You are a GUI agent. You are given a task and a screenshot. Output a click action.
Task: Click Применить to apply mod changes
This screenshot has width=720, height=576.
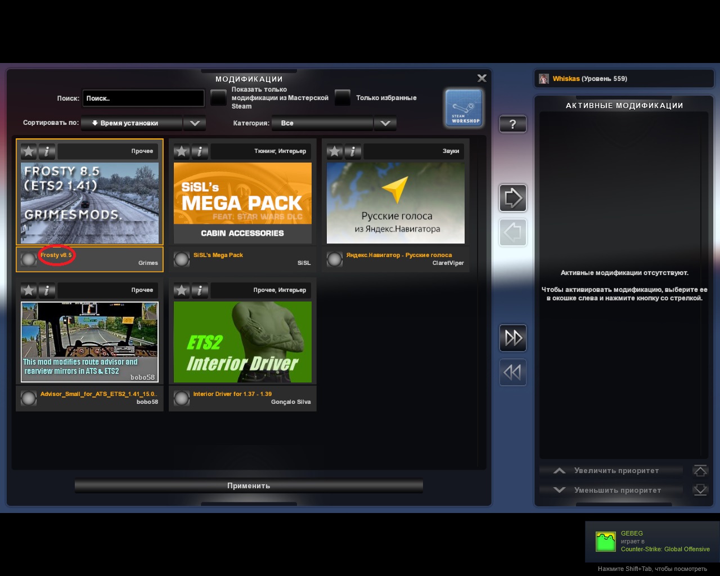point(249,486)
